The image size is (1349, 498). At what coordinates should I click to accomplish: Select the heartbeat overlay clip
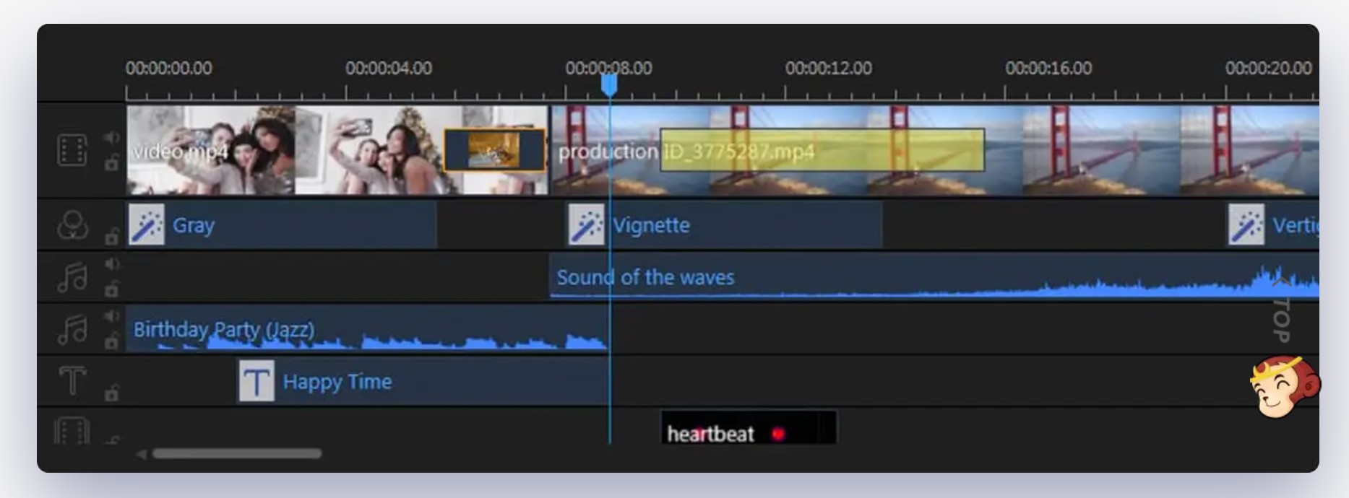click(749, 428)
